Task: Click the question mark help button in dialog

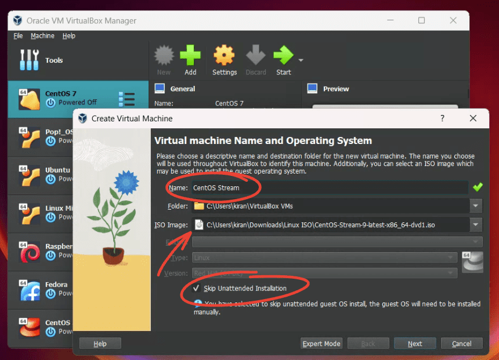Action: [442, 118]
